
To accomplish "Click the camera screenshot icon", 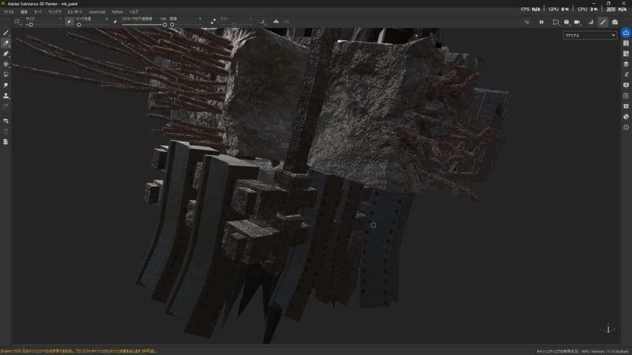I will 614,22.
